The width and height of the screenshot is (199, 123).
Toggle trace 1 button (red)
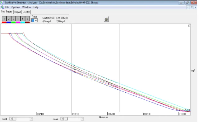(x=4, y=19)
